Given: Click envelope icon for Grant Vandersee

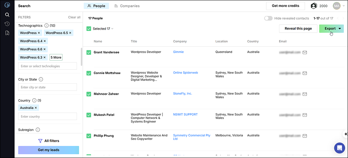Looking at the screenshot, I should tap(304, 52).
